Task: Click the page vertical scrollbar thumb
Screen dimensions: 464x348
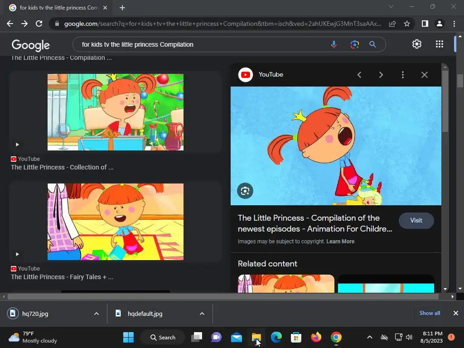Action: [460, 81]
